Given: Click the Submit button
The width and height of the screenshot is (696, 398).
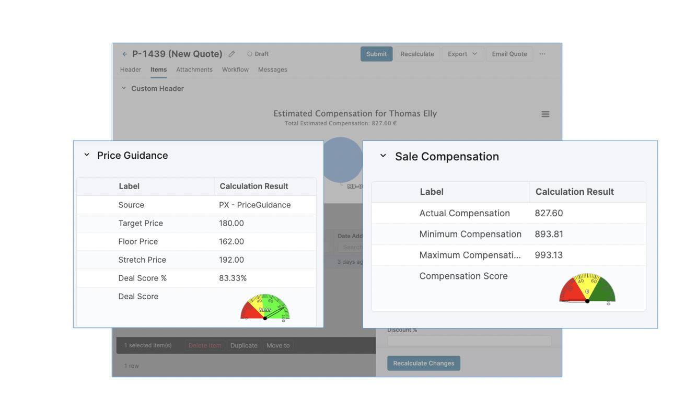Looking at the screenshot, I should tap(376, 54).
